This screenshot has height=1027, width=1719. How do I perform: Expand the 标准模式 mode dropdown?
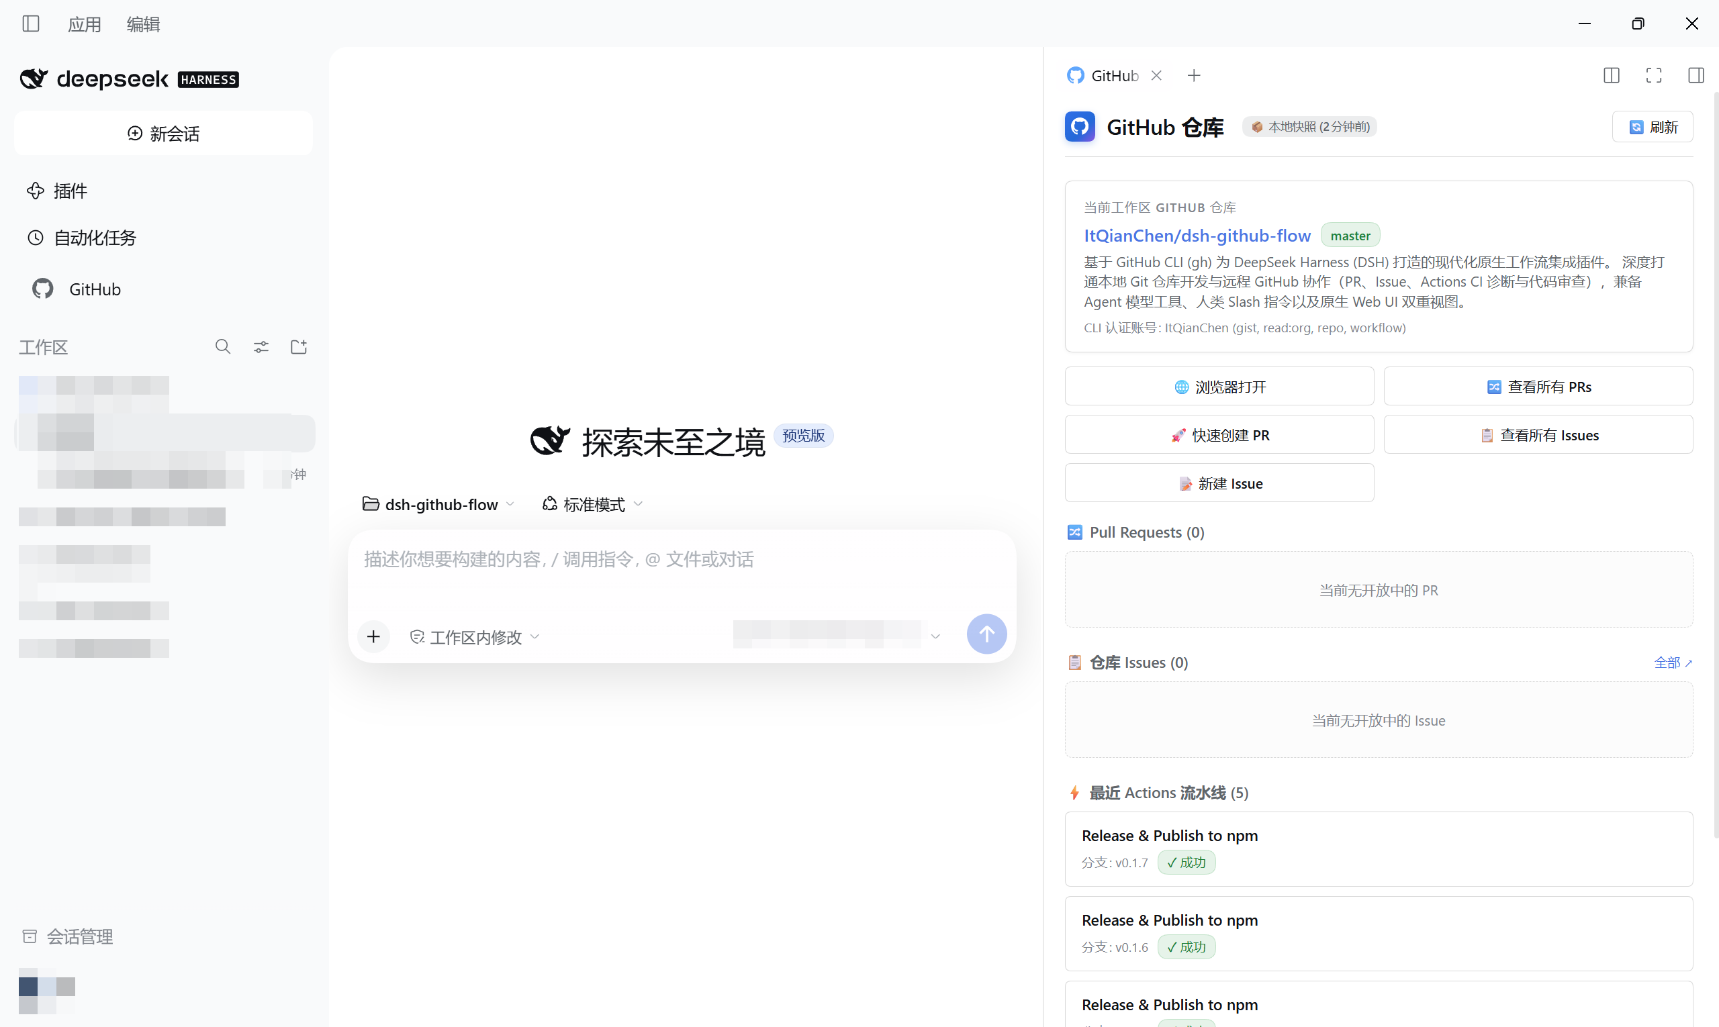tap(593, 505)
